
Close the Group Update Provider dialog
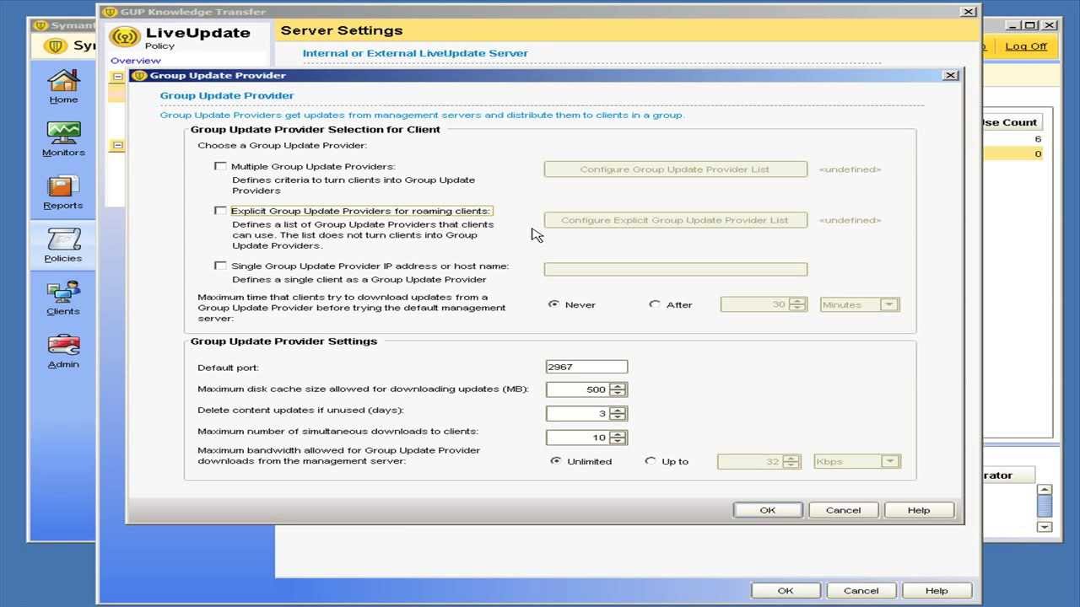[950, 76]
